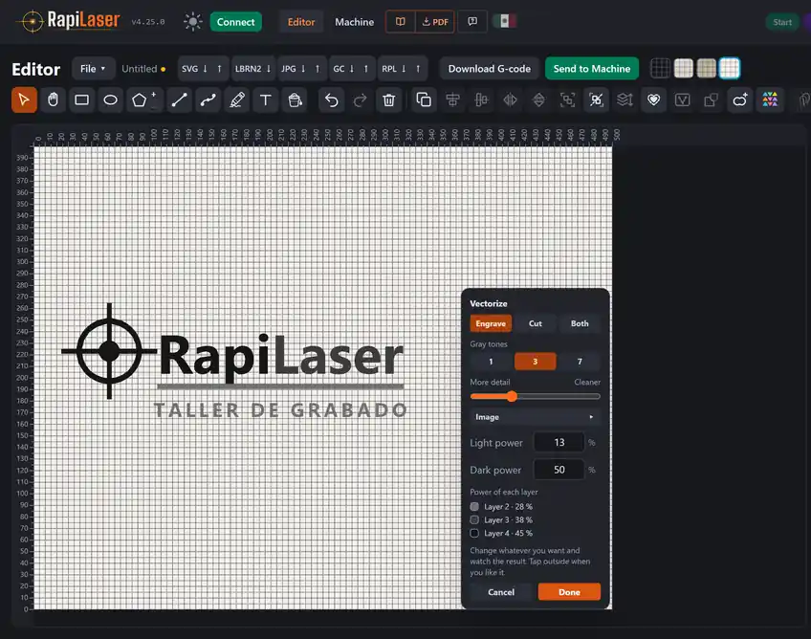Pick the curve path tool
Viewport: 811px width, 639px height.
point(208,99)
